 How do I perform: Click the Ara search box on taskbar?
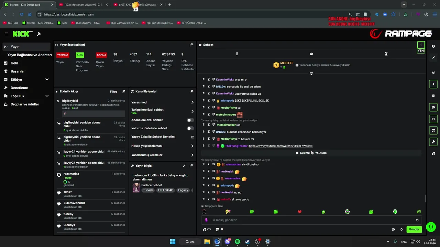tap(190, 242)
